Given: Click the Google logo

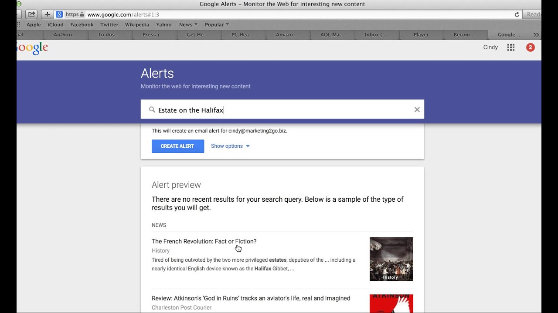Looking at the screenshot, I should pos(33,48).
